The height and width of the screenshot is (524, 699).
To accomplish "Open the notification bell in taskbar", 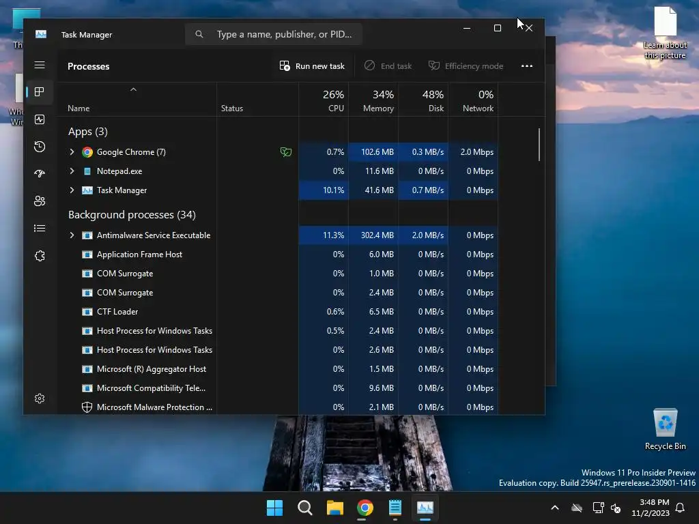I will click(680, 508).
